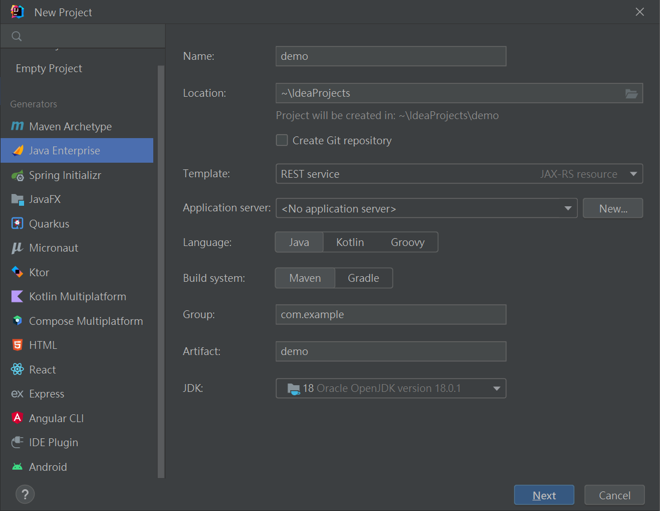The image size is (660, 511).
Task: Enable the Create Git repository checkbox
Action: (x=282, y=140)
